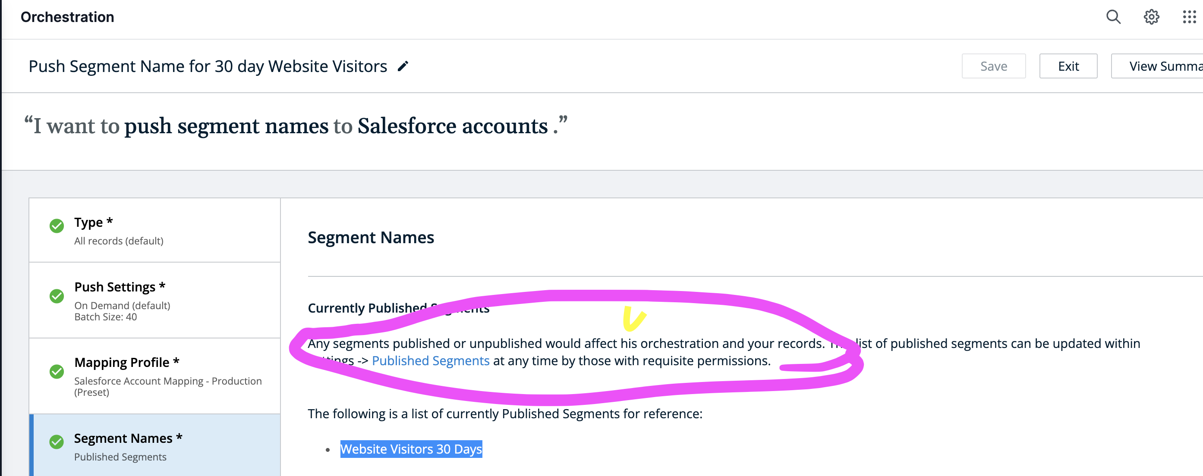Click the Mapping Profile green checkmark
1203x476 pixels.
57,372
